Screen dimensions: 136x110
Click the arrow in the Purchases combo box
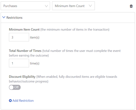pyautogui.click(x=46, y=6)
